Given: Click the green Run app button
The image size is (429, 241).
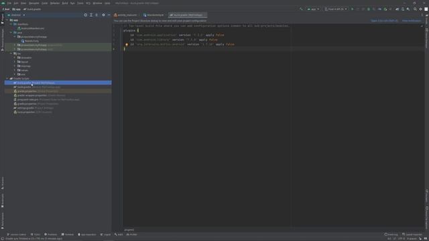Looking at the screenshot, I should click(352, 9).
